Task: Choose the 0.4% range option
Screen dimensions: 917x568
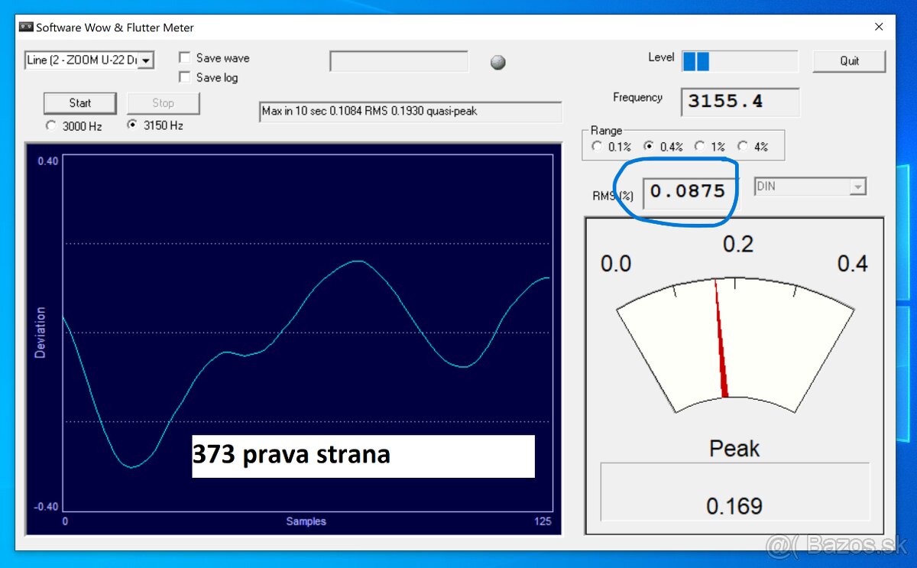Action: coord(649,147)
